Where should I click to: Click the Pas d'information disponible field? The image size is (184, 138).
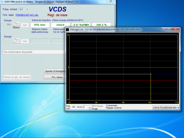click(34, 52)
